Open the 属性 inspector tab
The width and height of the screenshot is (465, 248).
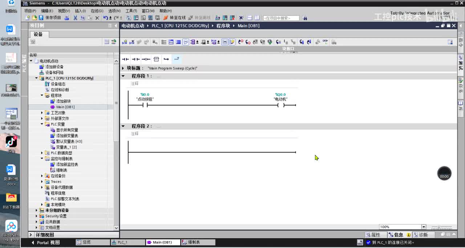pos(375,235)
